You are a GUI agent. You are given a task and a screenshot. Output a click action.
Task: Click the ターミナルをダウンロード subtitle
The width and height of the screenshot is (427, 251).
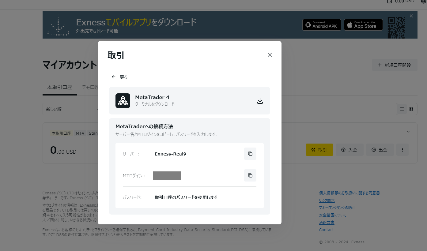155,104
